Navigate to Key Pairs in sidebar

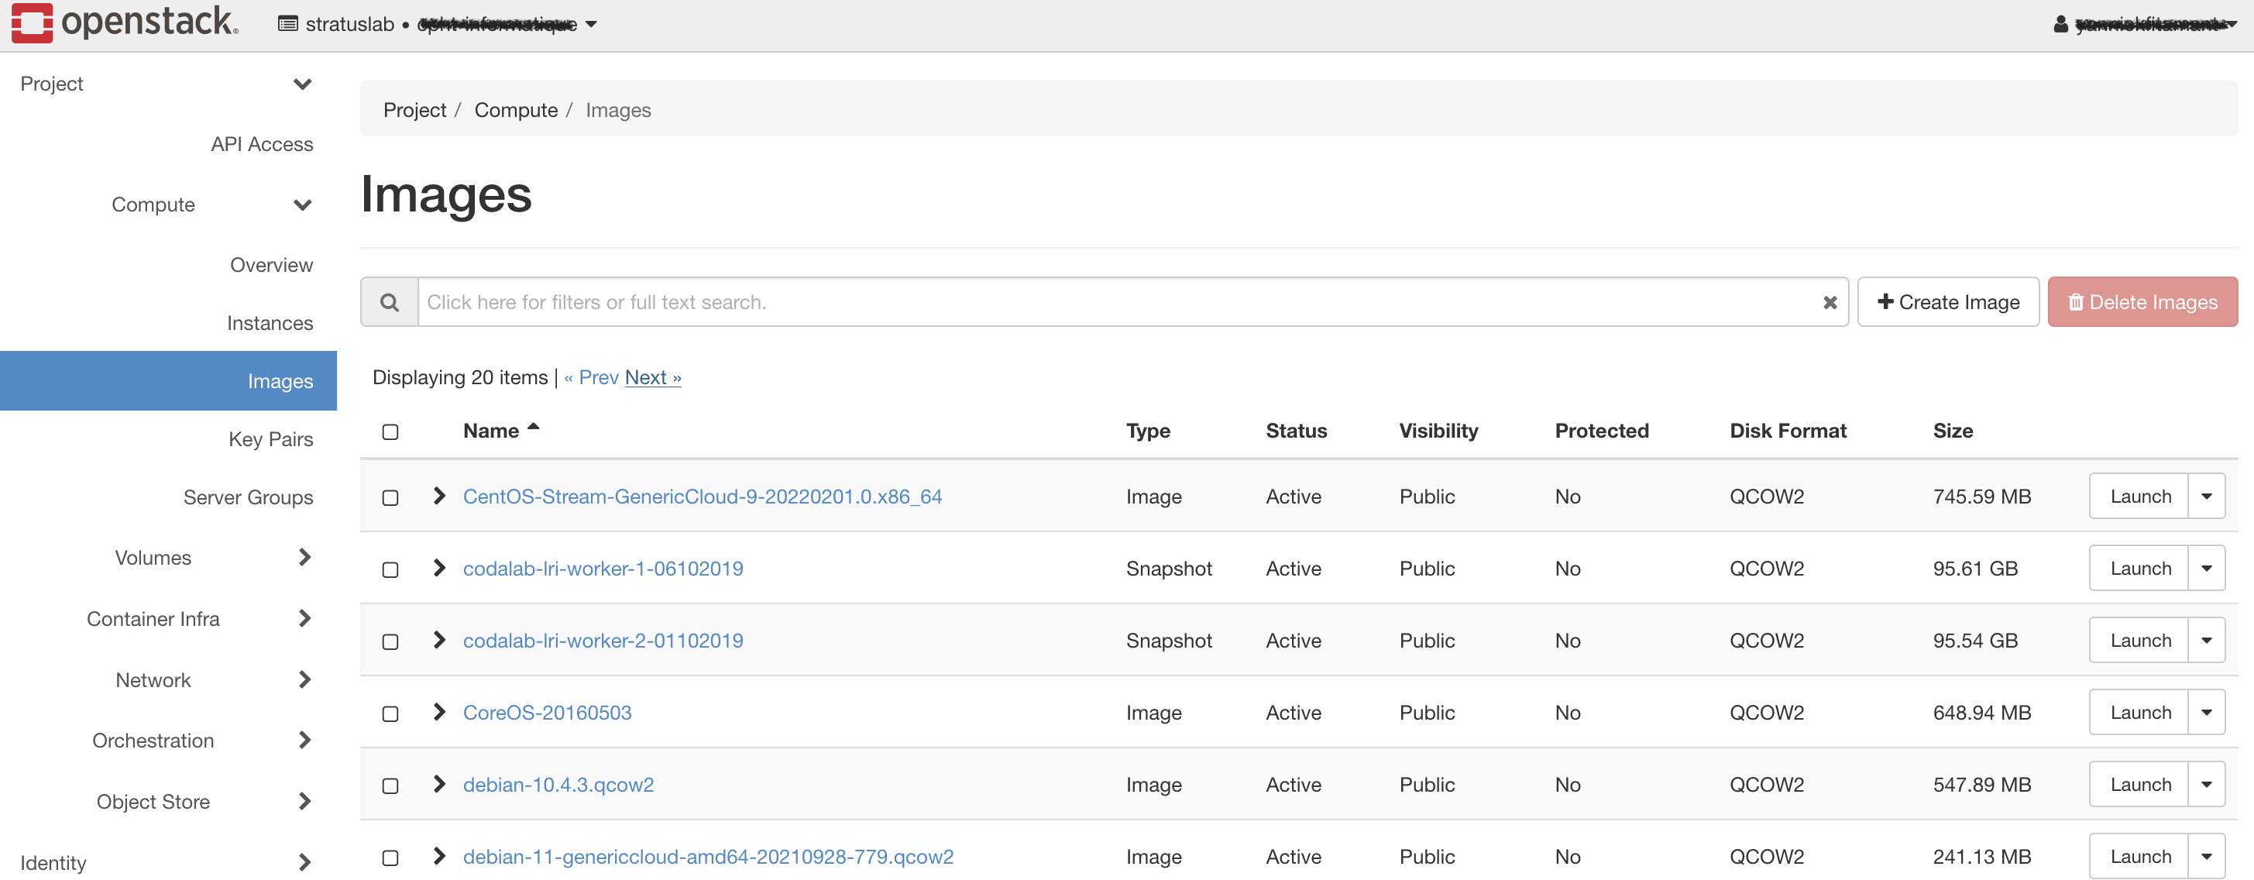point(270,438)
